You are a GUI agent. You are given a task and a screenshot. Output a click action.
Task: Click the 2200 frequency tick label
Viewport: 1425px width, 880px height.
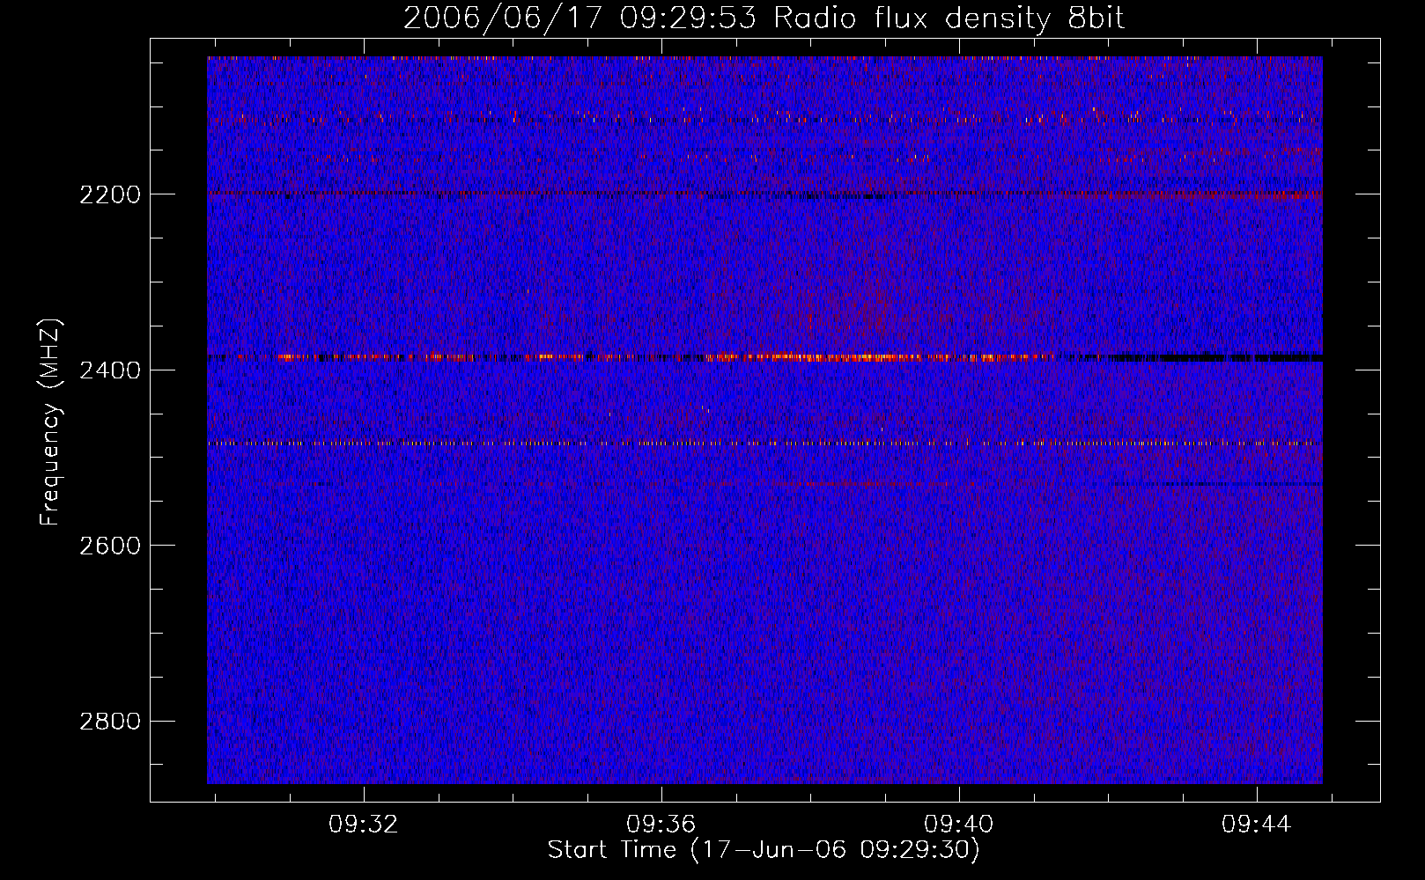click(110, 194)
